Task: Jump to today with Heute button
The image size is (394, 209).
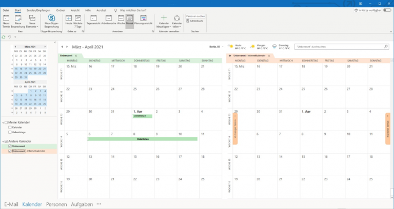Action: [69, 21]
